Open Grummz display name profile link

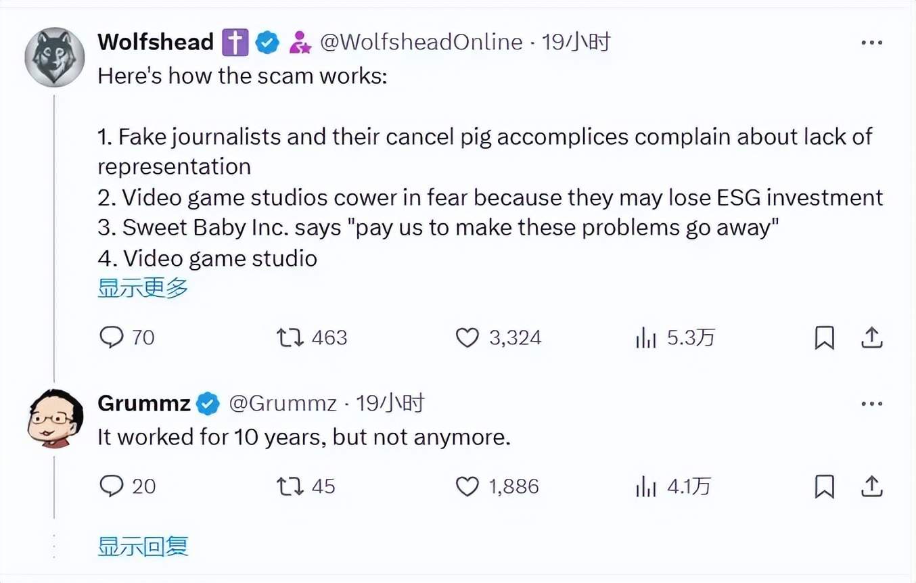point(144,404)
